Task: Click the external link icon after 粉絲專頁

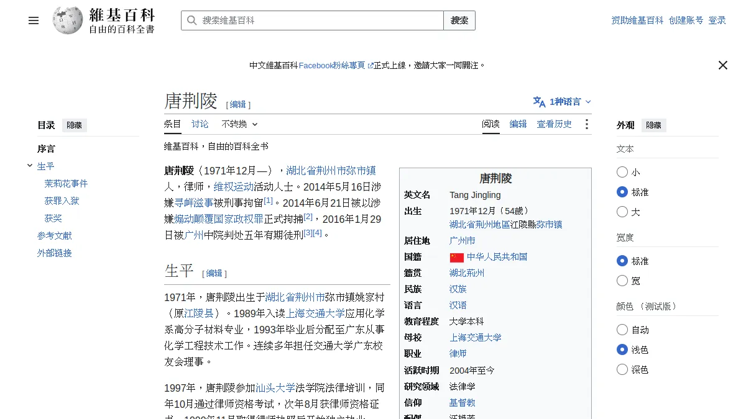Action: [x=371, y=65]
